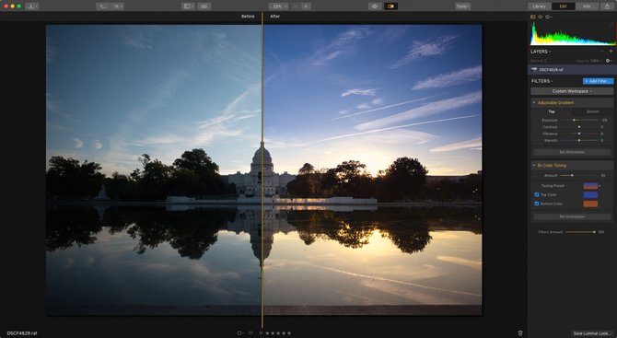
Task: Add a new layer with plus icon
Action: click(x=611, y=52)
